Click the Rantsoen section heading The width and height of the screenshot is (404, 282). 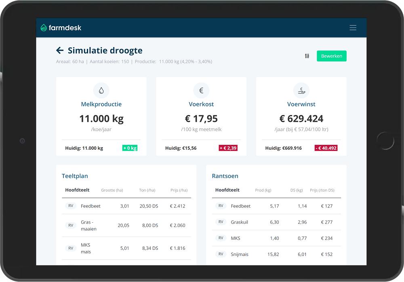coord(225,176)
